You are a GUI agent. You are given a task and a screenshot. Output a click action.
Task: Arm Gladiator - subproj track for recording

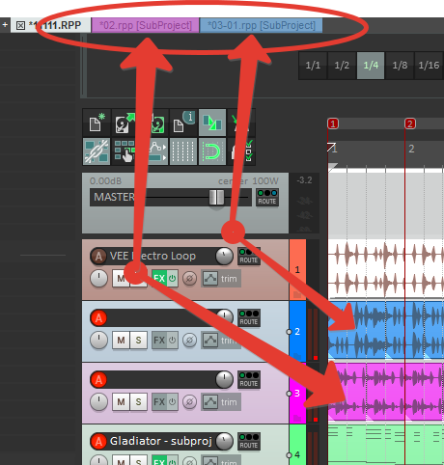[98, 442]
